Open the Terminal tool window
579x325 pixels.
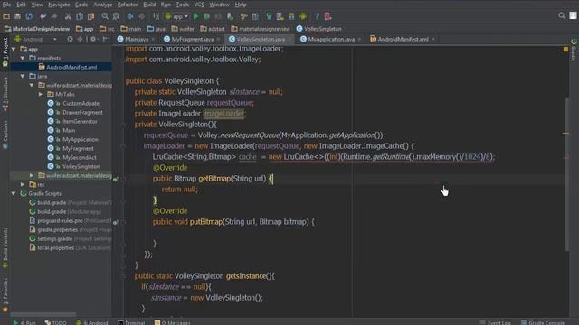131,322
